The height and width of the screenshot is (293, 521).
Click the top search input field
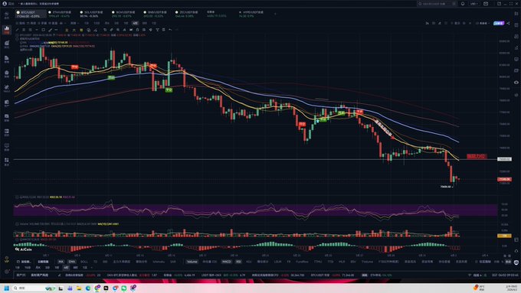coord(437,4)
